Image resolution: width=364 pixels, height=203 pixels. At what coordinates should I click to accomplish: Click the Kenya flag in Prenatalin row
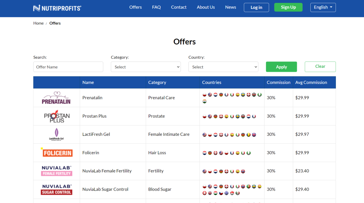coord(254,95)
